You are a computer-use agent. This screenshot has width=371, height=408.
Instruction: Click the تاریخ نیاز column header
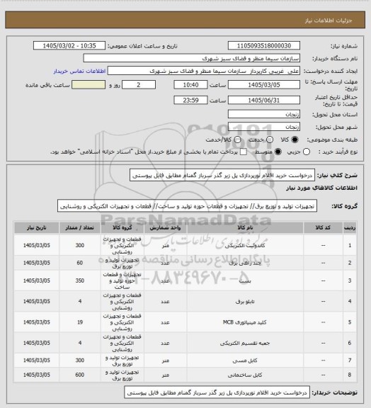[36, 228]
